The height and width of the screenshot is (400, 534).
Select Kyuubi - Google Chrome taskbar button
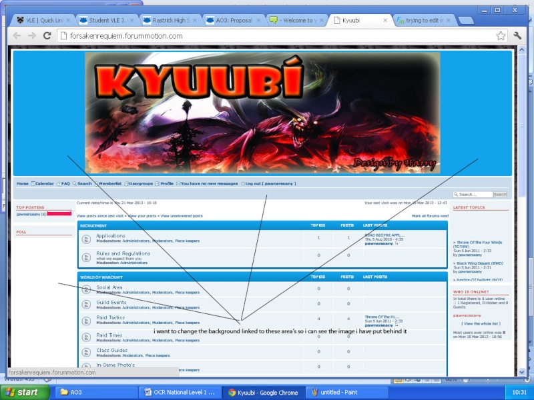pos(264,393)
